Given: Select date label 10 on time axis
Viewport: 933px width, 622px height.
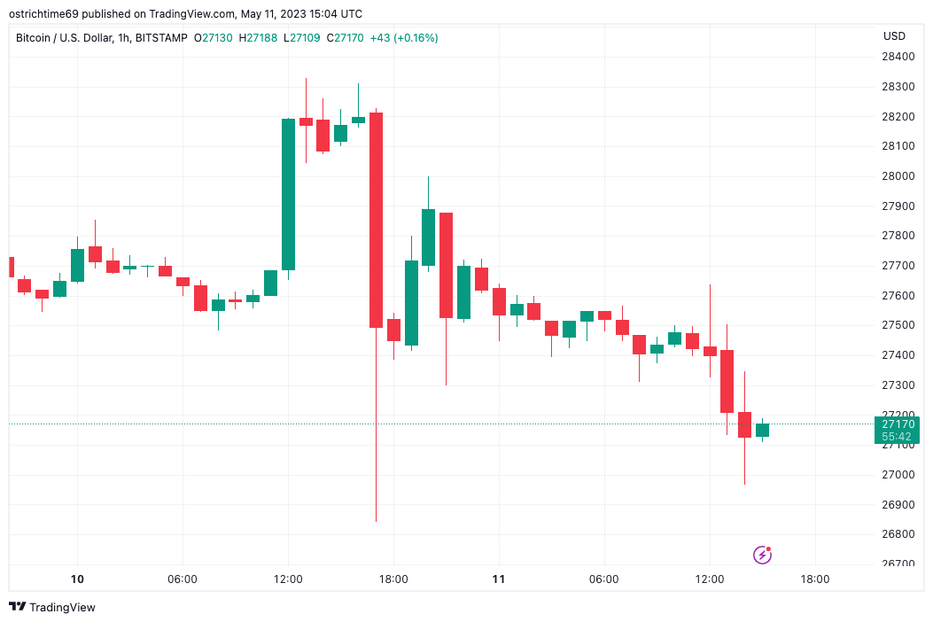Looking at the screenshot, I should 77,579.
